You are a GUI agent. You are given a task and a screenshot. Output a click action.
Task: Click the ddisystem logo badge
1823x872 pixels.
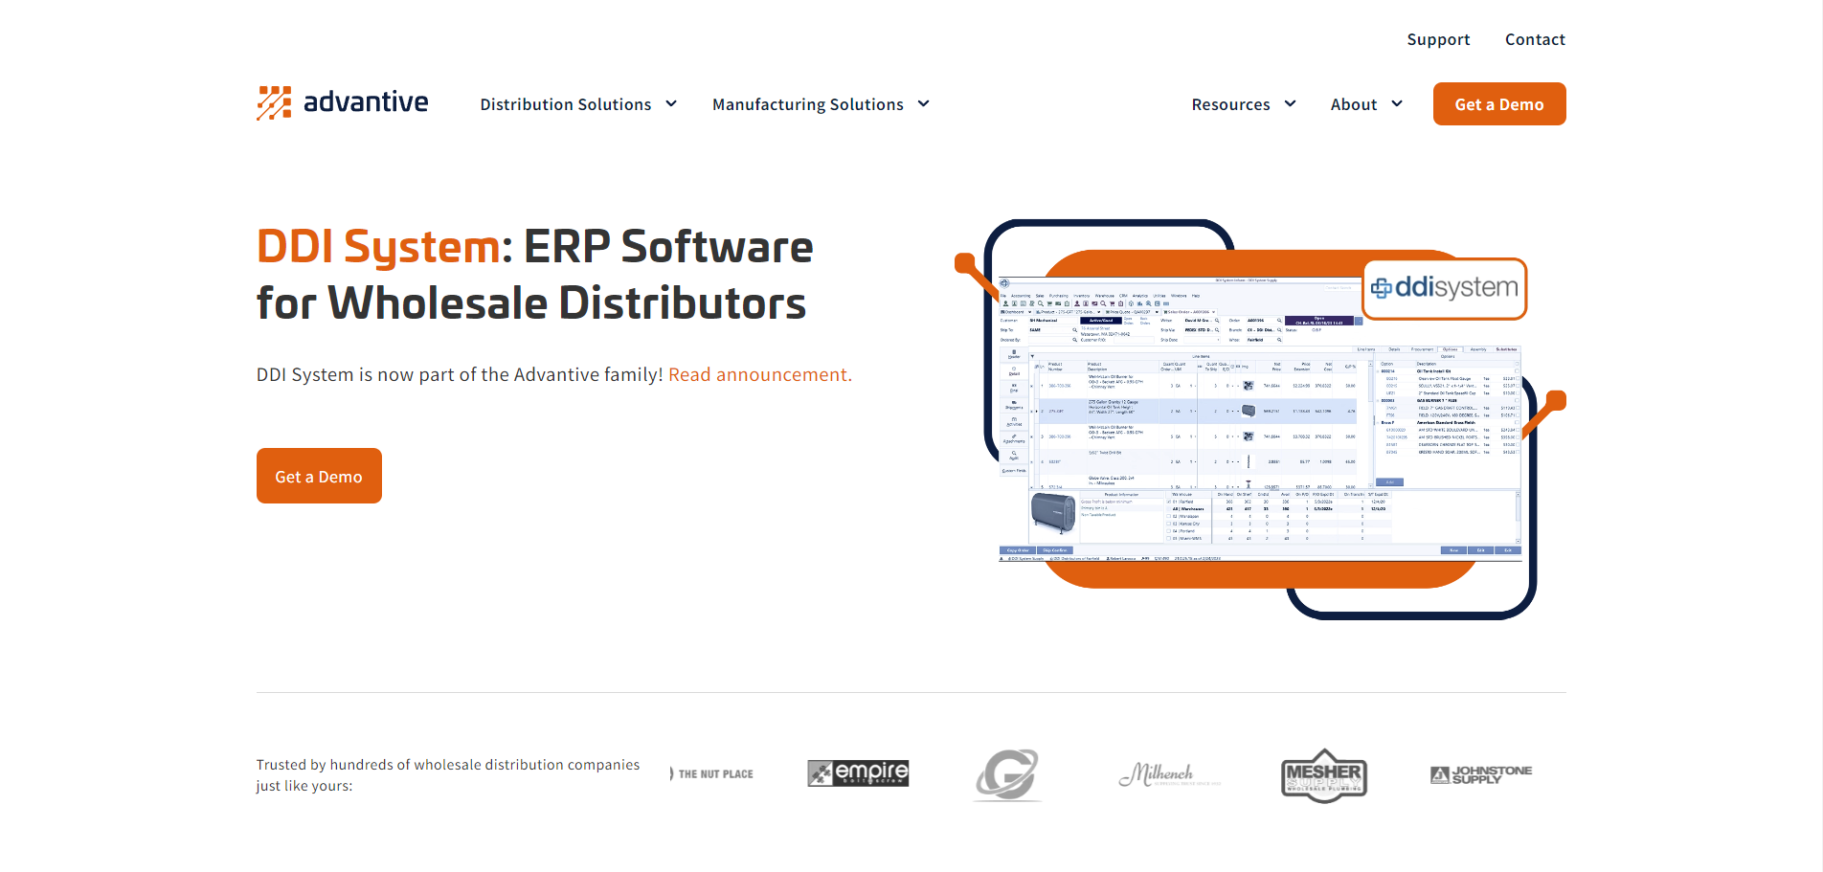(x=1445, y=288)
